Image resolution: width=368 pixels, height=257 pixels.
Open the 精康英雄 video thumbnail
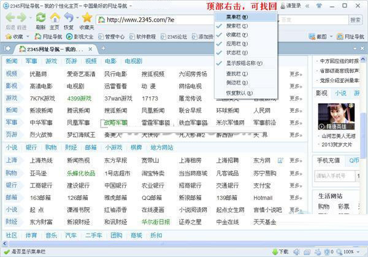[336, 117]
